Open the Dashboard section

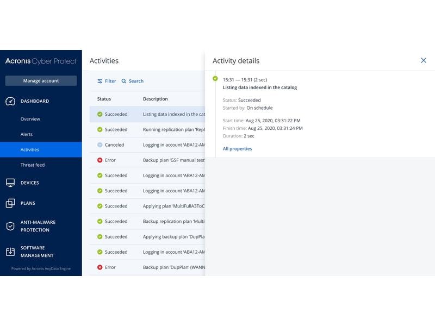[x=35, y=101]
